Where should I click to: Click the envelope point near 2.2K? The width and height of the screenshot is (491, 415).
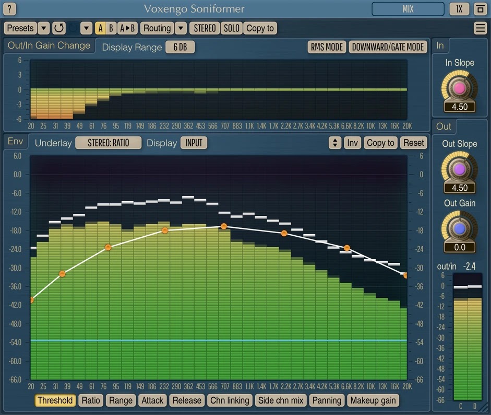(284, 234)
